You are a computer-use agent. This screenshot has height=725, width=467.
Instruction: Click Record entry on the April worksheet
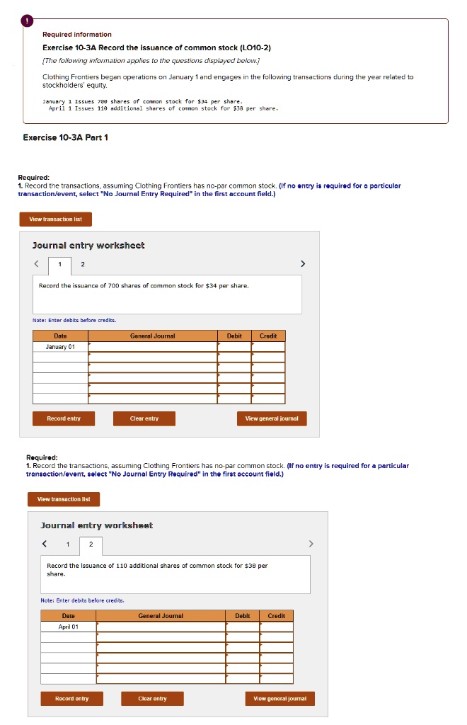pos(71,698)
